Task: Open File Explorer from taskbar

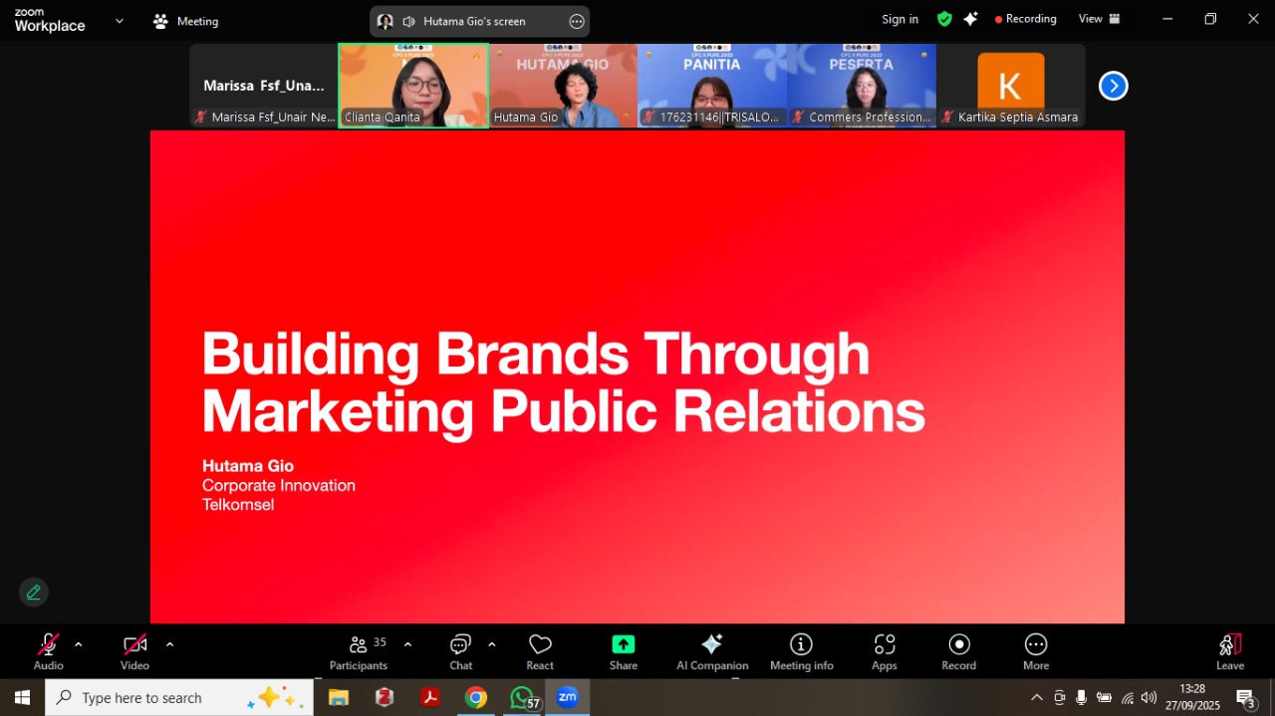Action: click(x=339, y=697)
